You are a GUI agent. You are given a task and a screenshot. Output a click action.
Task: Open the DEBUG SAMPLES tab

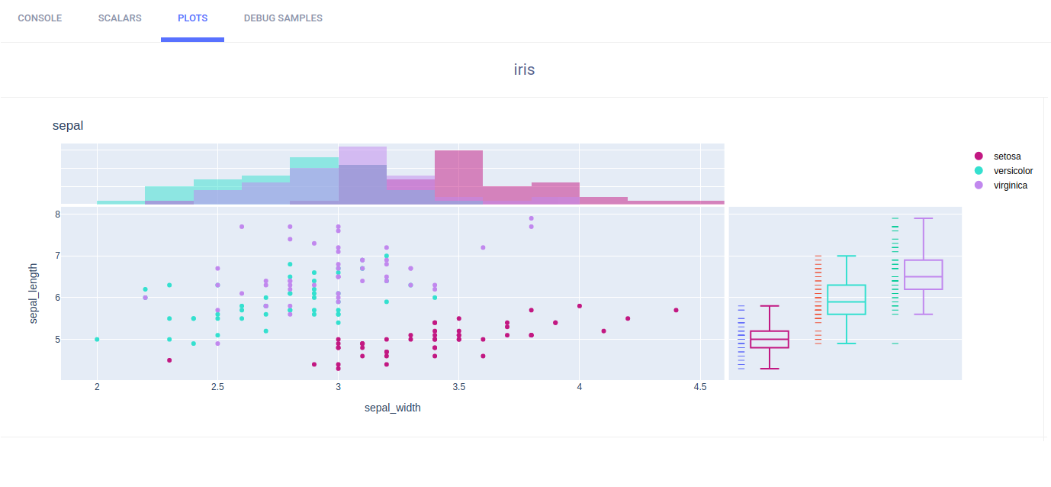283,18
